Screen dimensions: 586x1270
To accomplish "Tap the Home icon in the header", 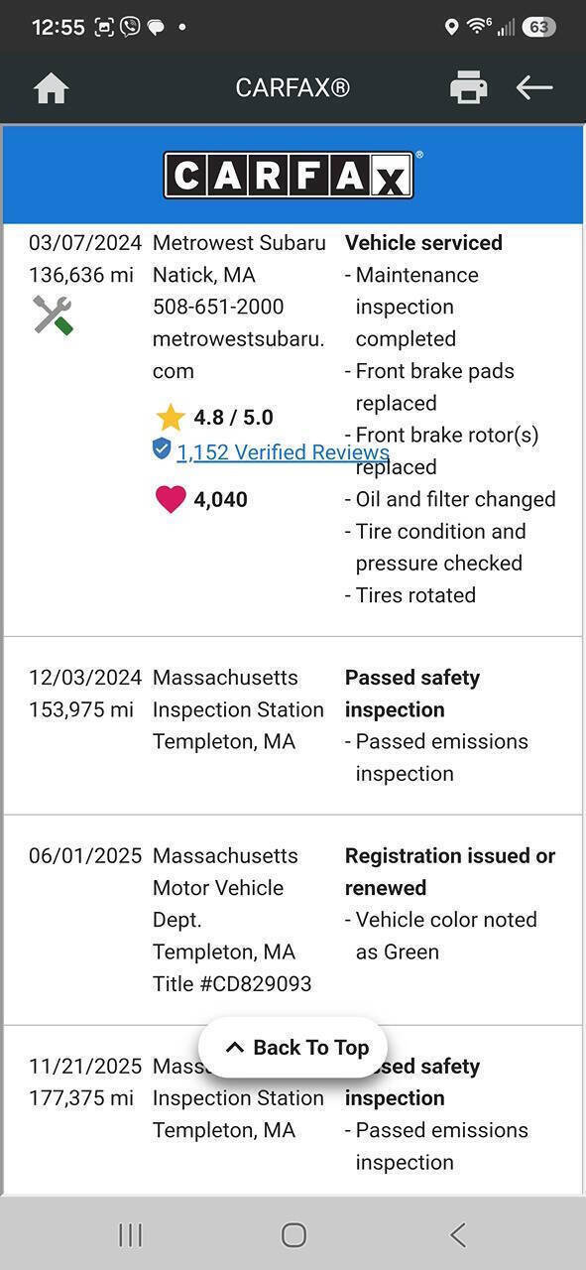I will pyautogui.click(x=51, y=88).
